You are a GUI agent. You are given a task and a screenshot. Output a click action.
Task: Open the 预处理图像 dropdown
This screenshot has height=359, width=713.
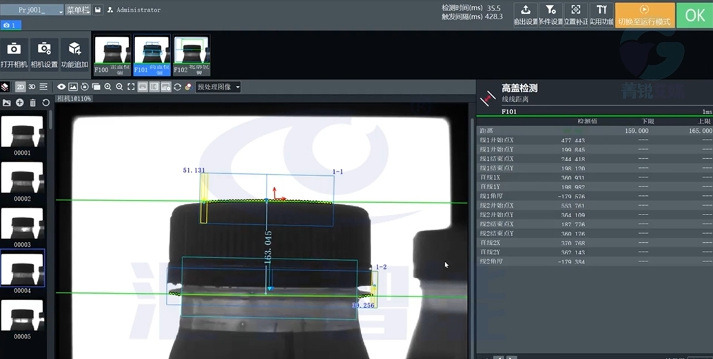[x=218, y=87]
